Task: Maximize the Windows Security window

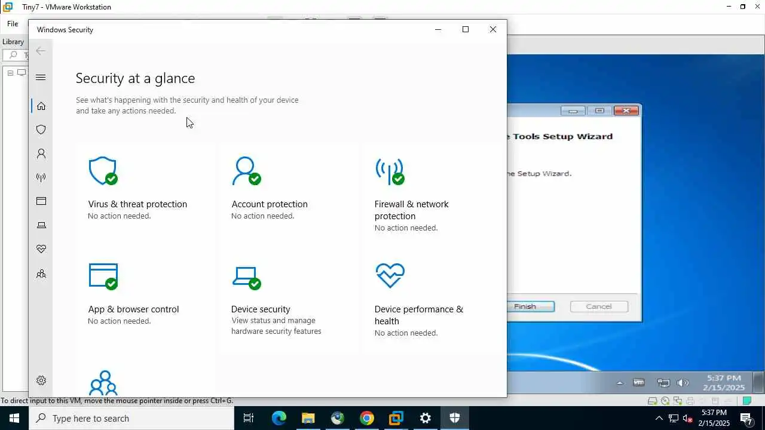Action: pyautogui.click(x=466, y=29)
